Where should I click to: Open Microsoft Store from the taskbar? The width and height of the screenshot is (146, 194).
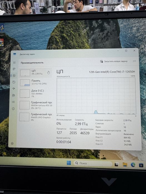[x=141, y=165]
